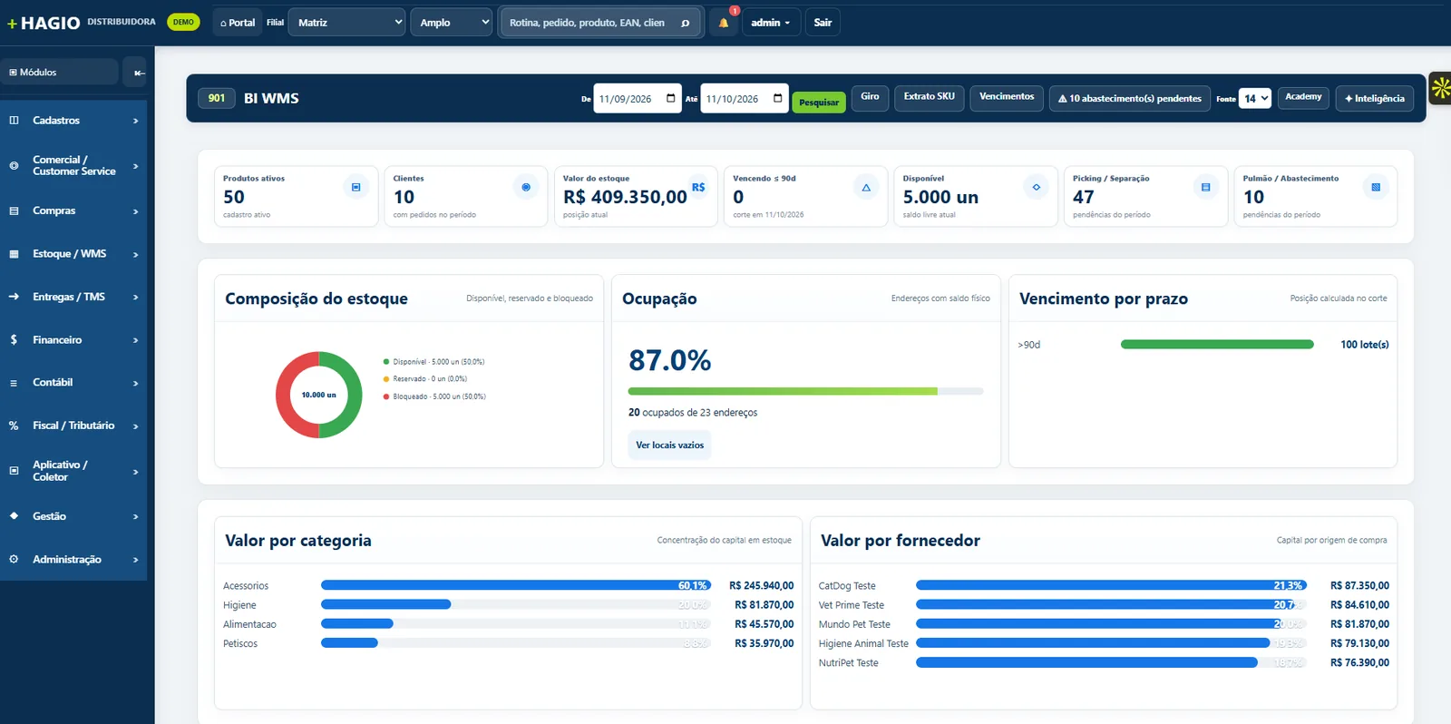
Task: Click the Giro button
Action: [x=870, y=97]
